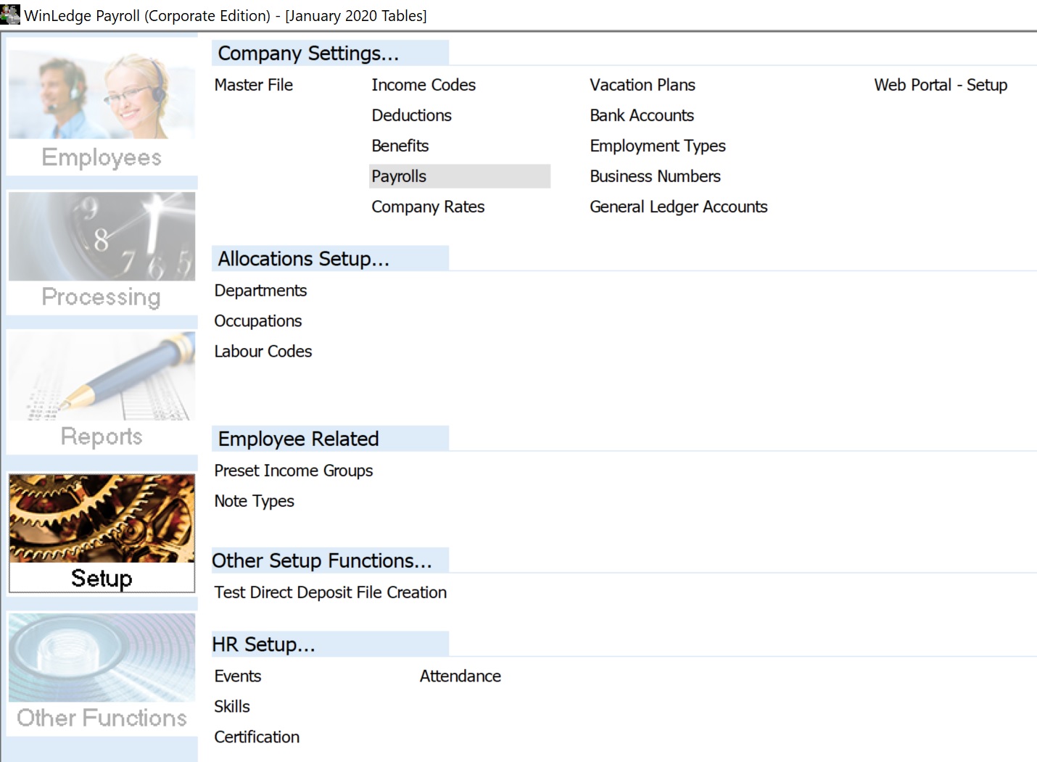Click the WinLedge Payroll title bar text
This screenshot has width=1037, height=762.
tap(226, 15)
